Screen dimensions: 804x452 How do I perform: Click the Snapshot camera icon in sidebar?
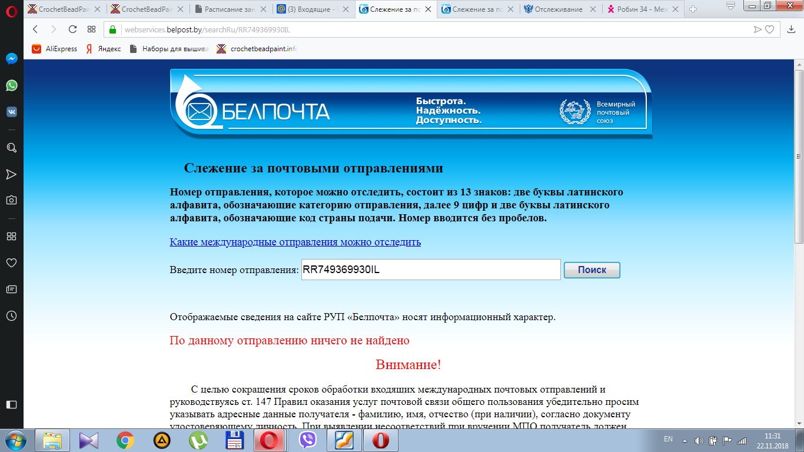11,200
